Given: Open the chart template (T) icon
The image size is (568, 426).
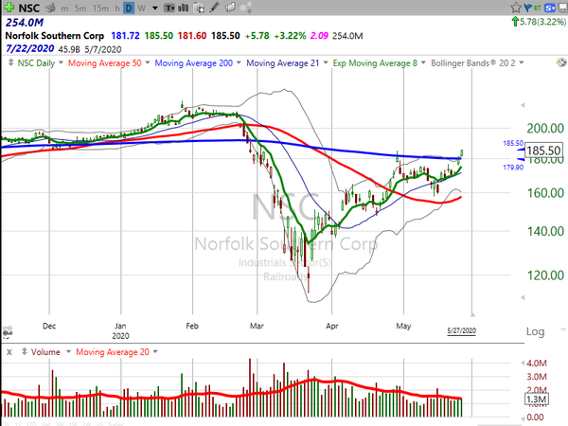Looking at the screenshot, I should [x=169, y=7].
